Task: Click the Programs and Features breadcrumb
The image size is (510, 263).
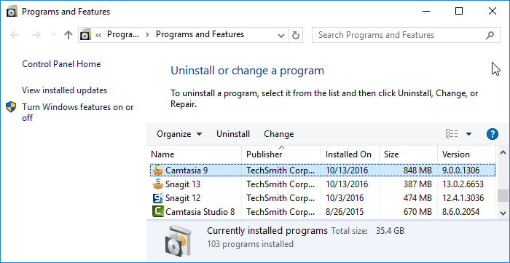Action: click(x=200, y=34)
